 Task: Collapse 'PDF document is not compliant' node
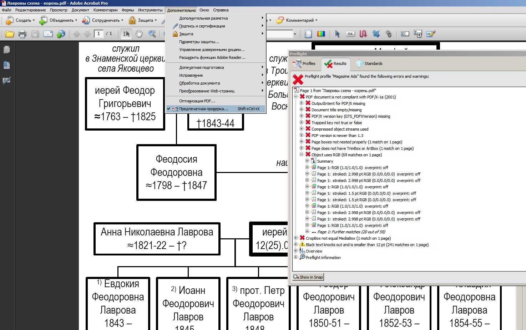point(296,97)
